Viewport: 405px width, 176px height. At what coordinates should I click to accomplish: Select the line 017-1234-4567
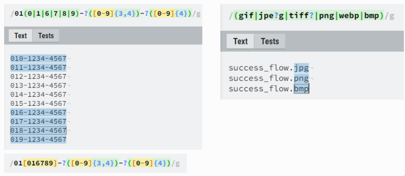[x=39, y=121]
